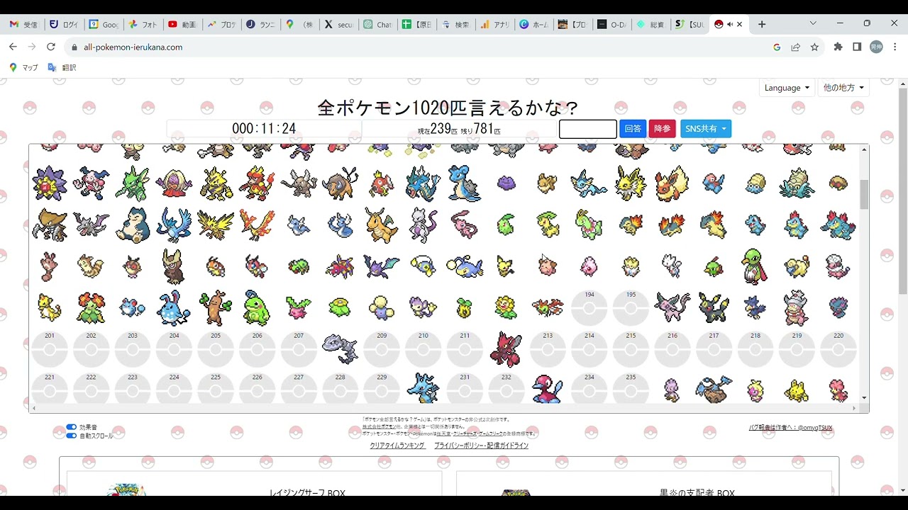
Task: Switch to the X secu browser tab
Action: tap(338, 24)
